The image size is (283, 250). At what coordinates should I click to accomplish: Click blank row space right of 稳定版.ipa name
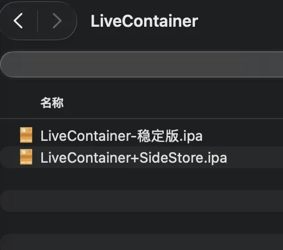click(x=243, y=135)
